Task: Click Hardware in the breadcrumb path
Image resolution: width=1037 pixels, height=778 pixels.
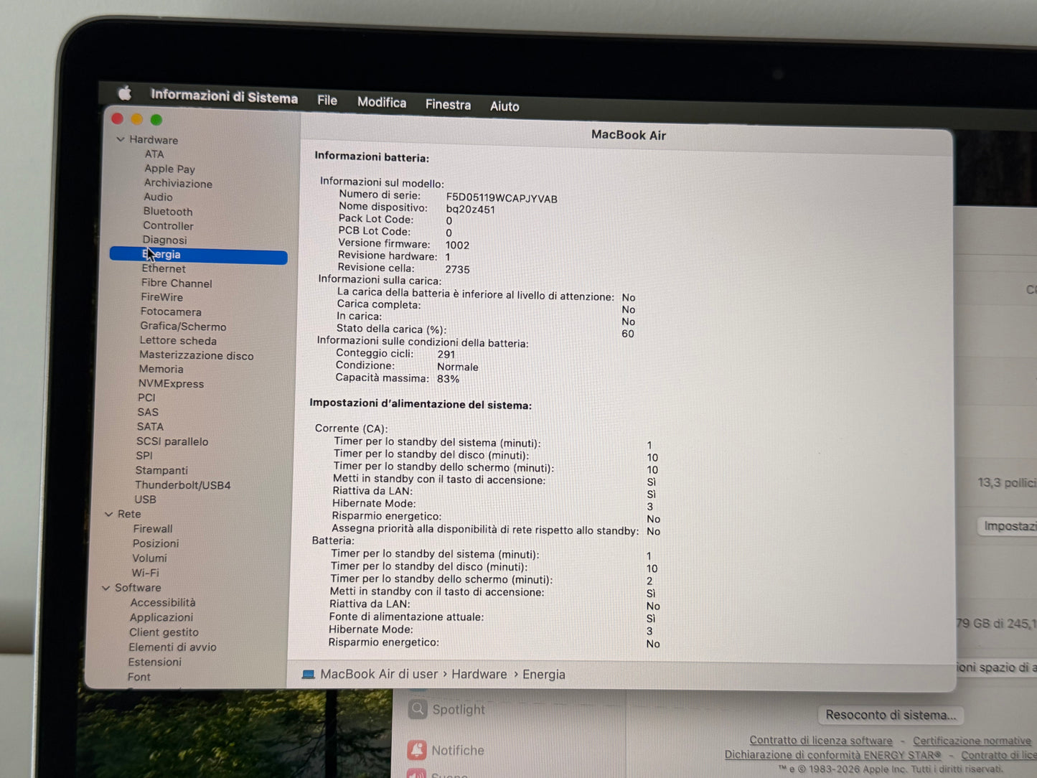Action: coord(479,674)
